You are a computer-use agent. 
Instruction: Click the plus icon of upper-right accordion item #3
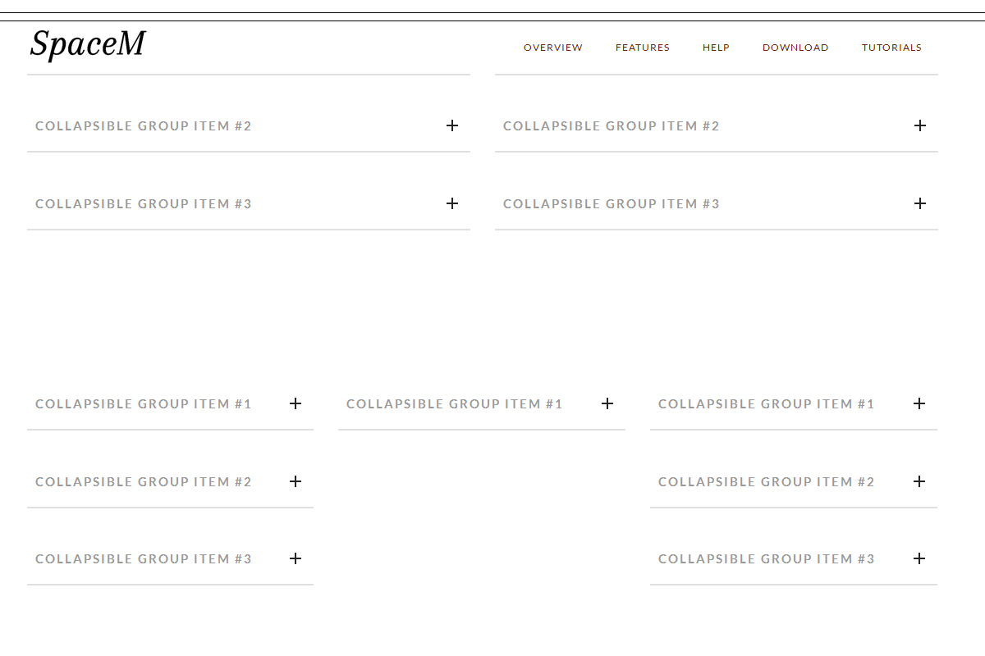pos(920,203)
